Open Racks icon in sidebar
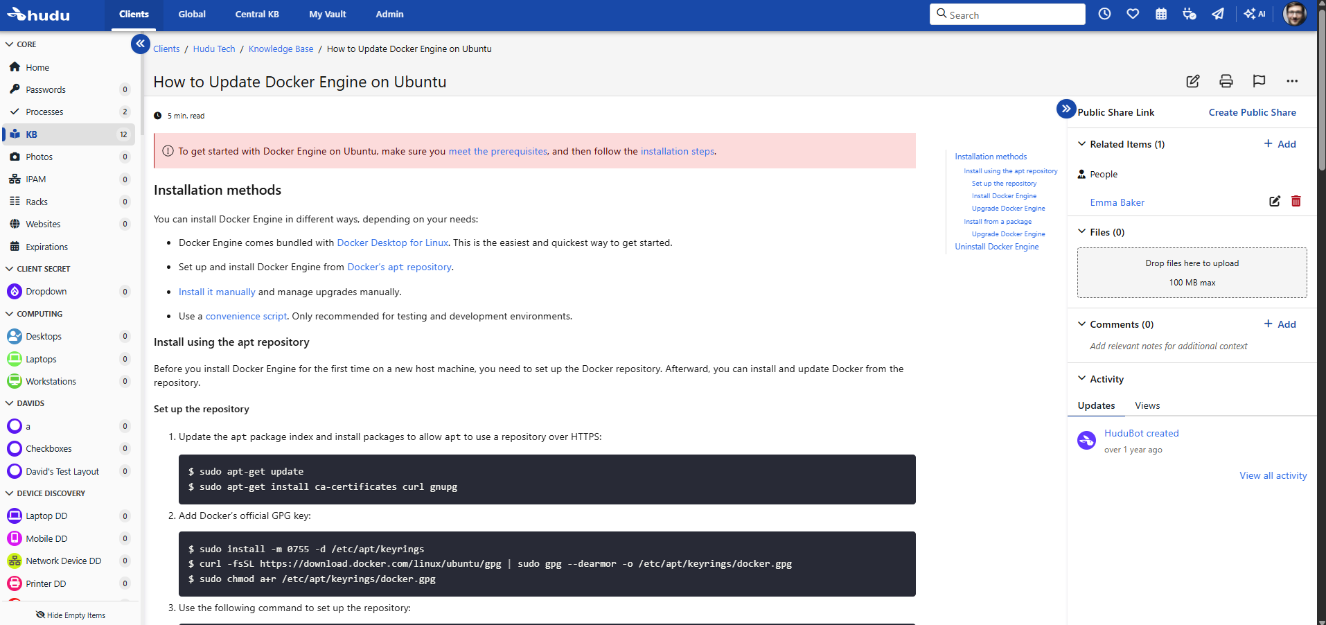 click(15, 202)
